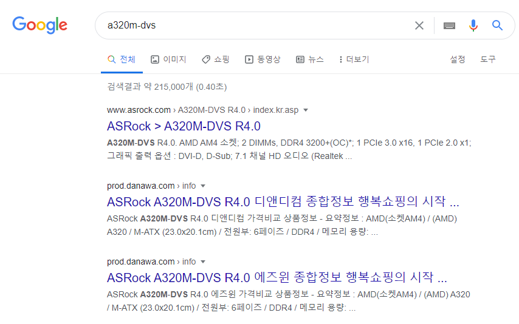
Task: Submit search with magnifier icon
Action: 497,25
